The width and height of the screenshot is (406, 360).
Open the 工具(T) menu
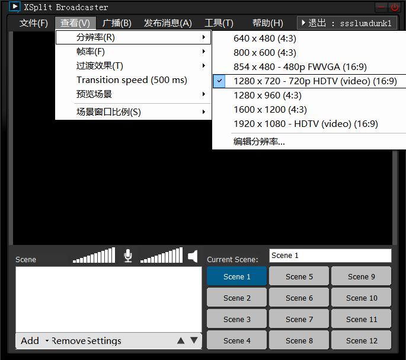pos(219,23)
